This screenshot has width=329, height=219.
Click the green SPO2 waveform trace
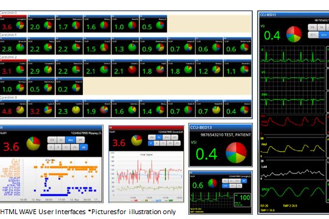point(292,192)
